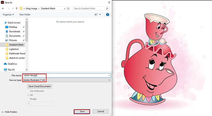
Task: Collapse with Hide Folders chevron
Action: (x=3, y=112)
